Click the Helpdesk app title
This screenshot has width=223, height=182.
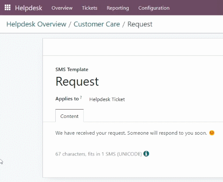tap(29, 8)
